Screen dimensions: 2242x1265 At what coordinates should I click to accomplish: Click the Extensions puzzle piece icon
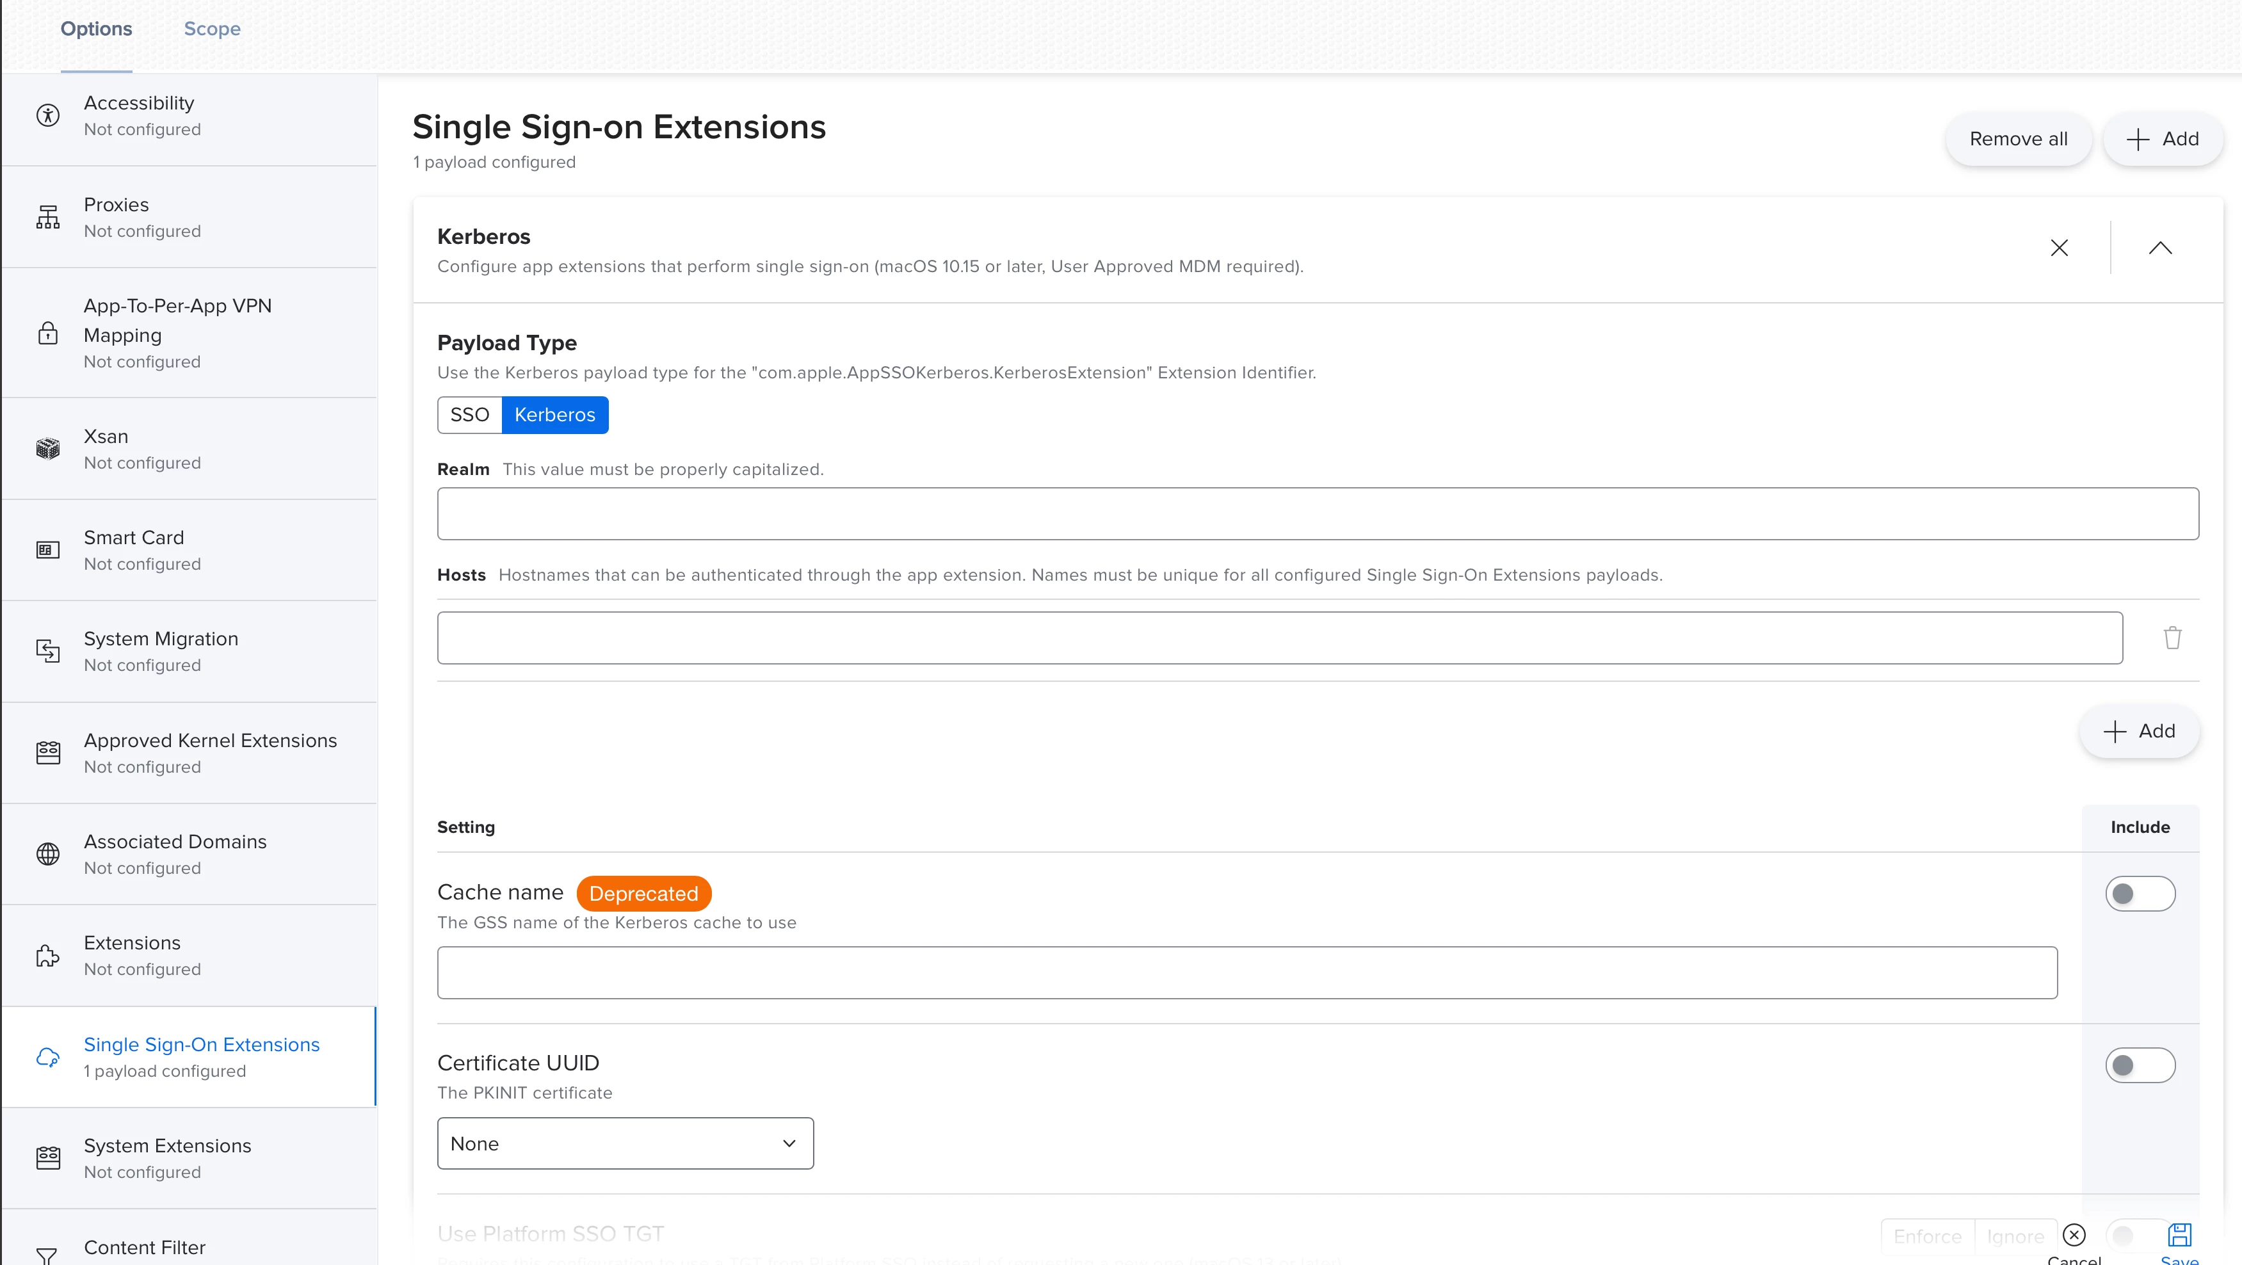coord(48,955)
